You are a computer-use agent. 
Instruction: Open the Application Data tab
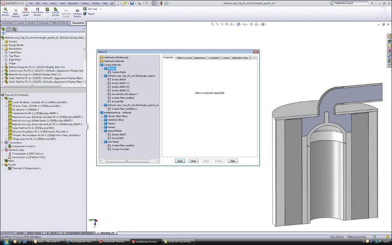(x=240, y=57)
